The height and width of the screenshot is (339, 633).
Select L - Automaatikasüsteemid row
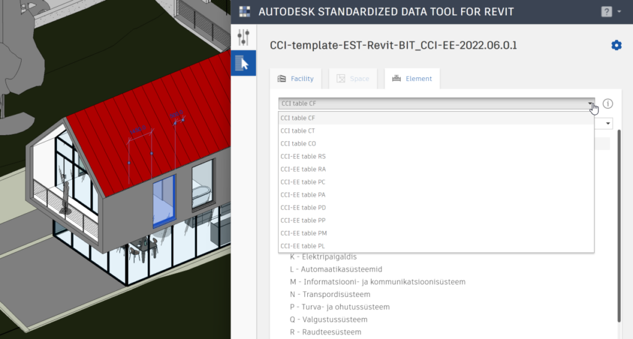click(x=336, y=269)
